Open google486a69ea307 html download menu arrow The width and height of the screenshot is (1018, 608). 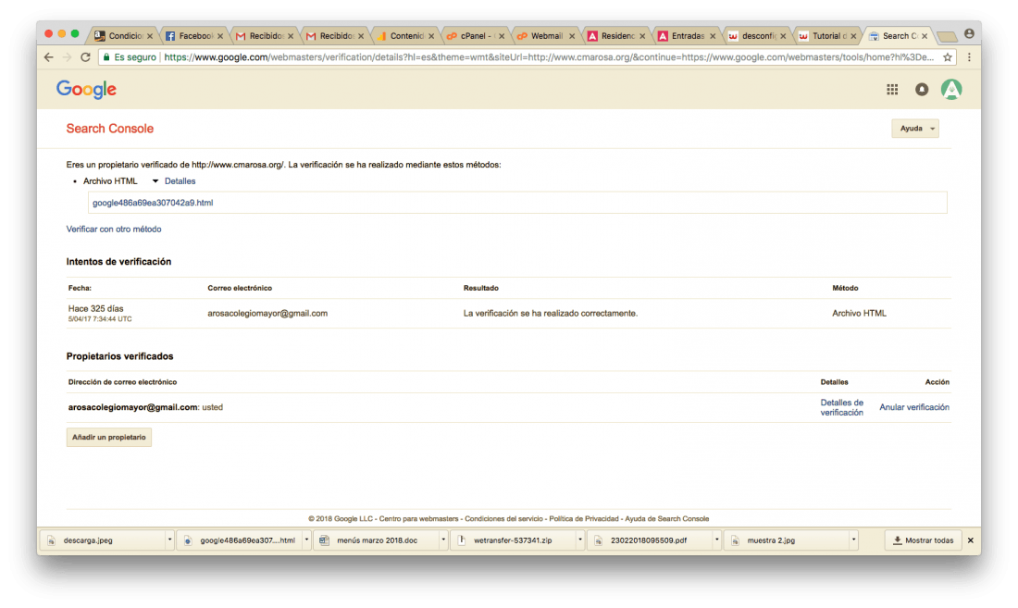click(x=306, y=540)
